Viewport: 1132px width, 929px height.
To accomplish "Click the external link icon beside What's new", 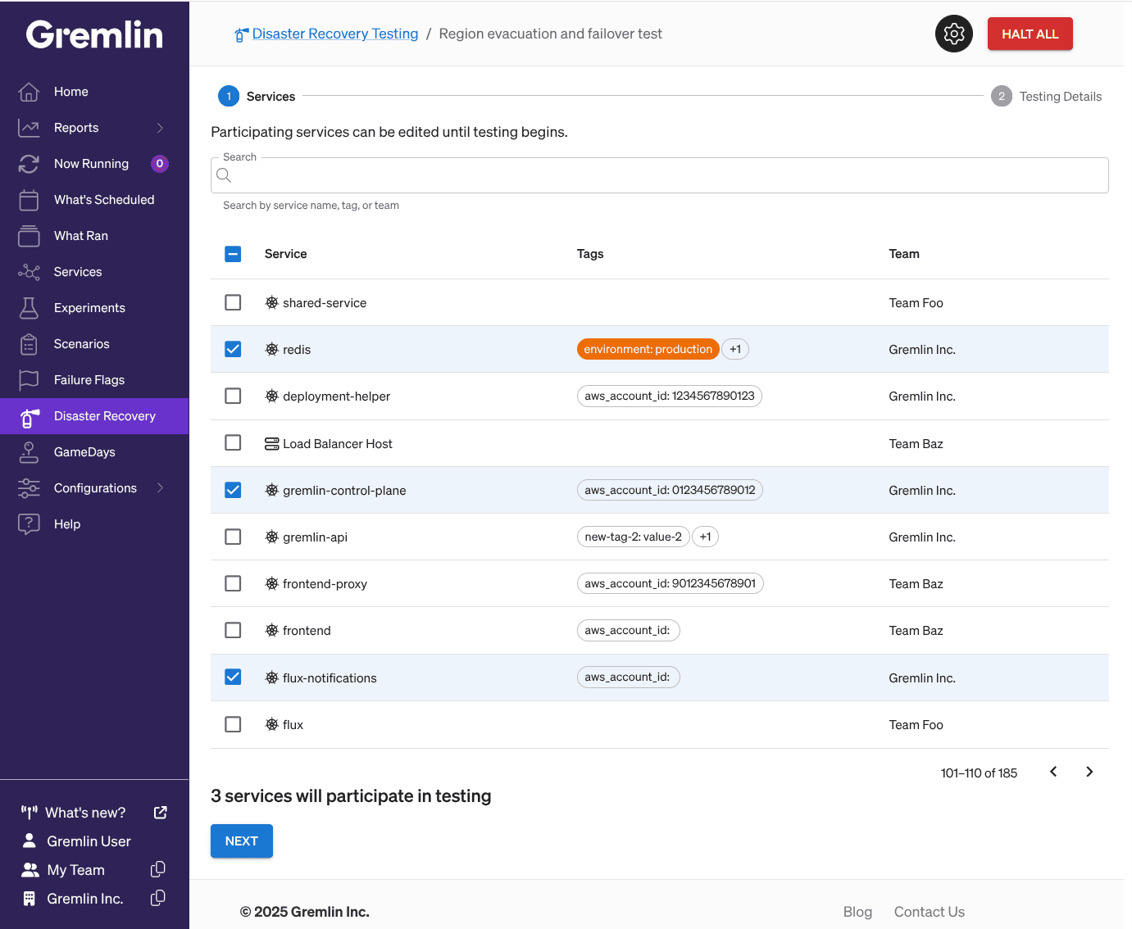I will click(x=161, y=813).
